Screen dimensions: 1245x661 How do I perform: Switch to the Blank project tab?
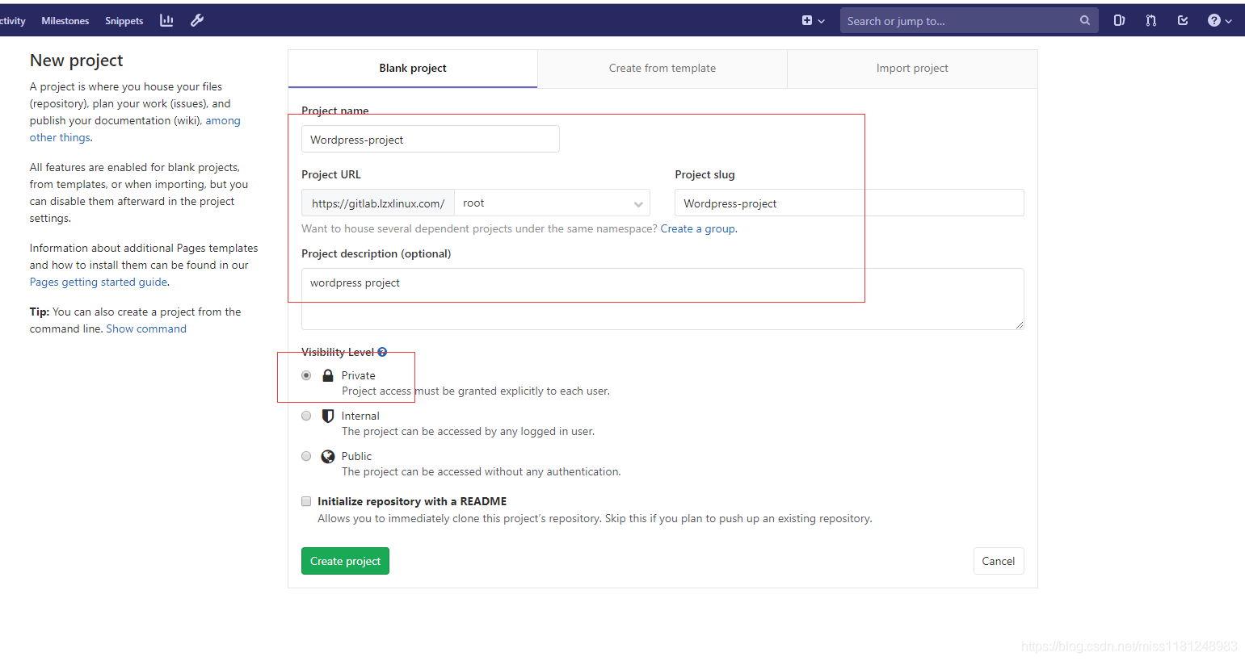pyautogui.click(x=413, y=69)
